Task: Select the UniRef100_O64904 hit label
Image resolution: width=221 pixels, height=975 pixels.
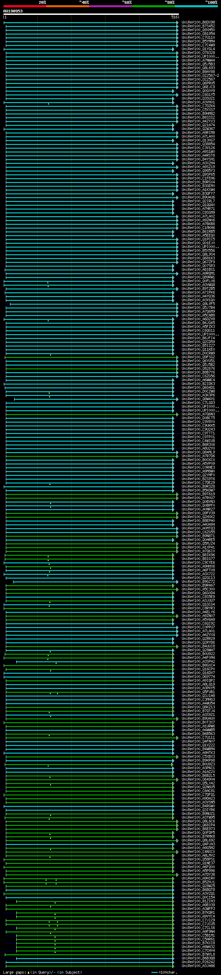Action: (x=198, y=779)
